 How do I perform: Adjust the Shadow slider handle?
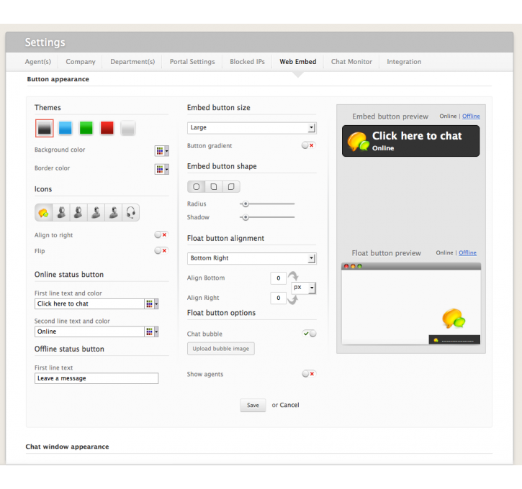[x=246, y=217]
